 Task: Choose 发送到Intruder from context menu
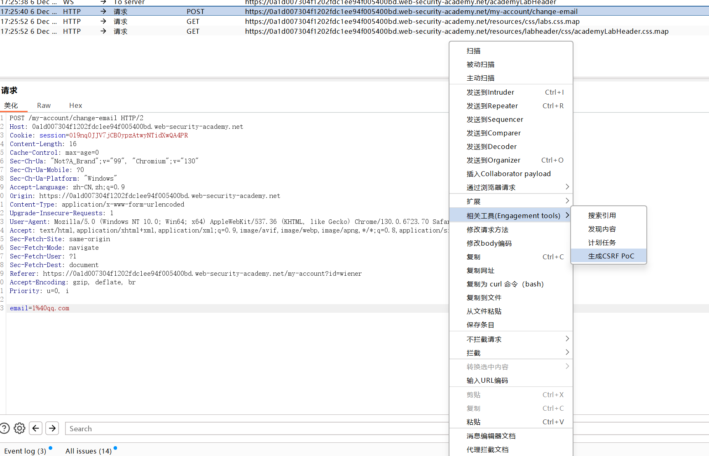pyautogui.click(x=490, y=92)
